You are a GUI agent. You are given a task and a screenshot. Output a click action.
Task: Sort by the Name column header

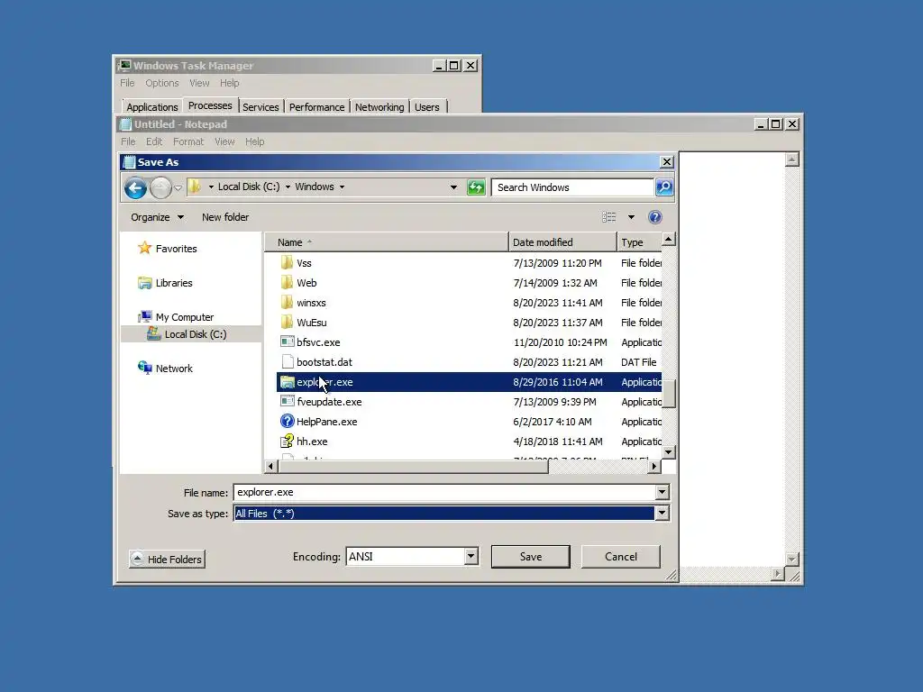386,241
